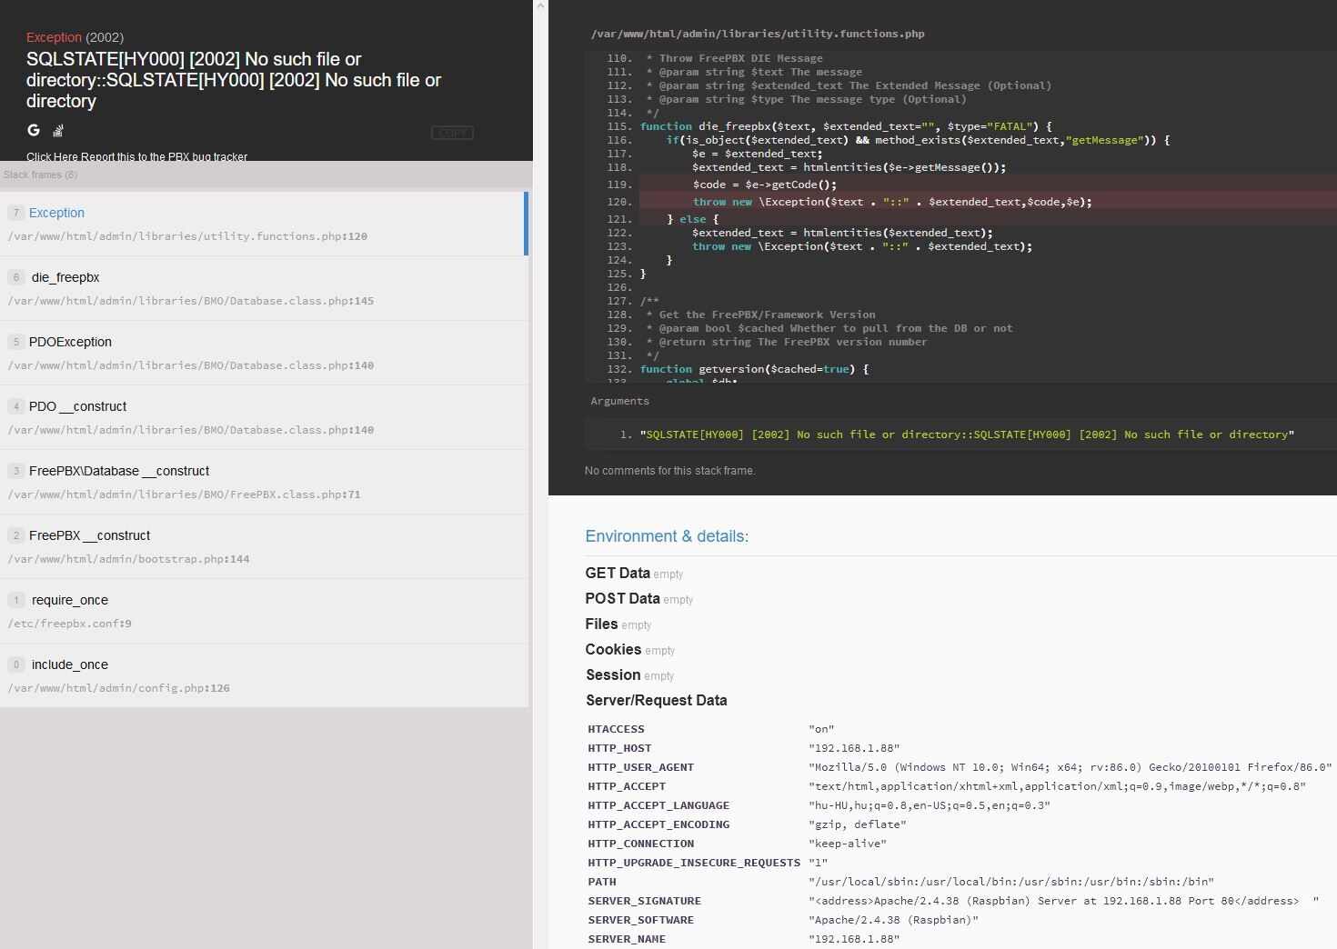Click the HTTP_ACCEPT_LANGUAGE key
Image resolution: width=1337 pixels, height=949 pixels.
click(658, 805)
